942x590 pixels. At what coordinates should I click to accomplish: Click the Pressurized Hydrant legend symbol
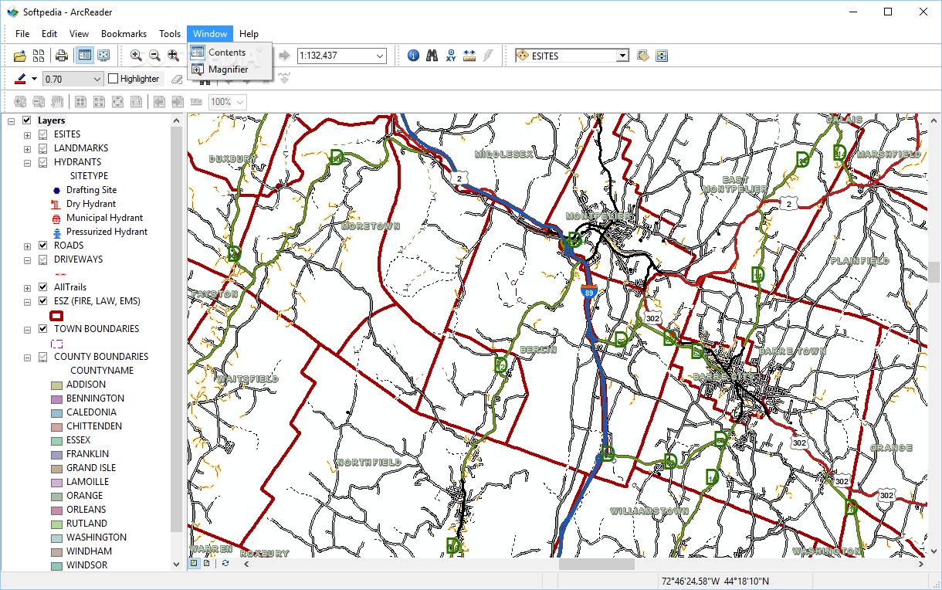coord(56,232)
